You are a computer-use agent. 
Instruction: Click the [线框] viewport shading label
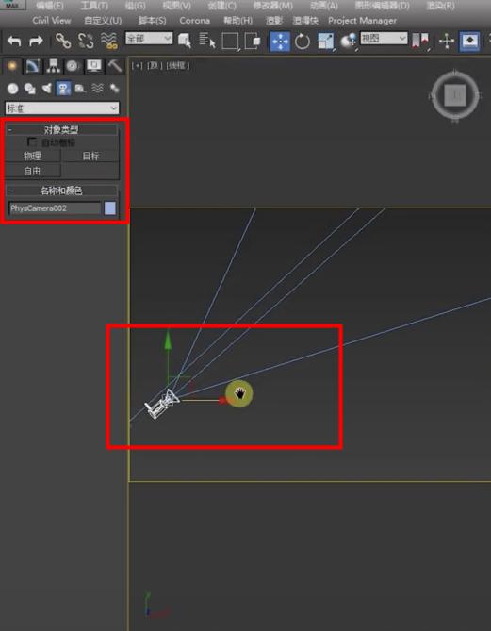(x=177, y=66)
